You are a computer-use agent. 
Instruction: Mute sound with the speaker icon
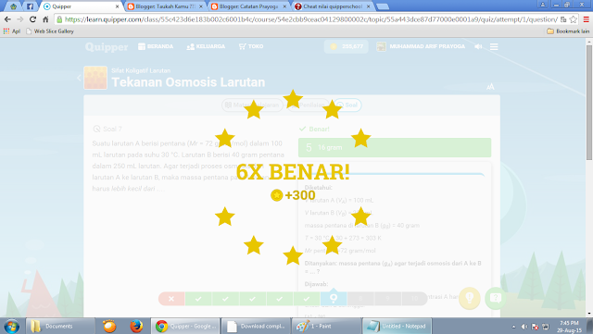tap(478, 46)
